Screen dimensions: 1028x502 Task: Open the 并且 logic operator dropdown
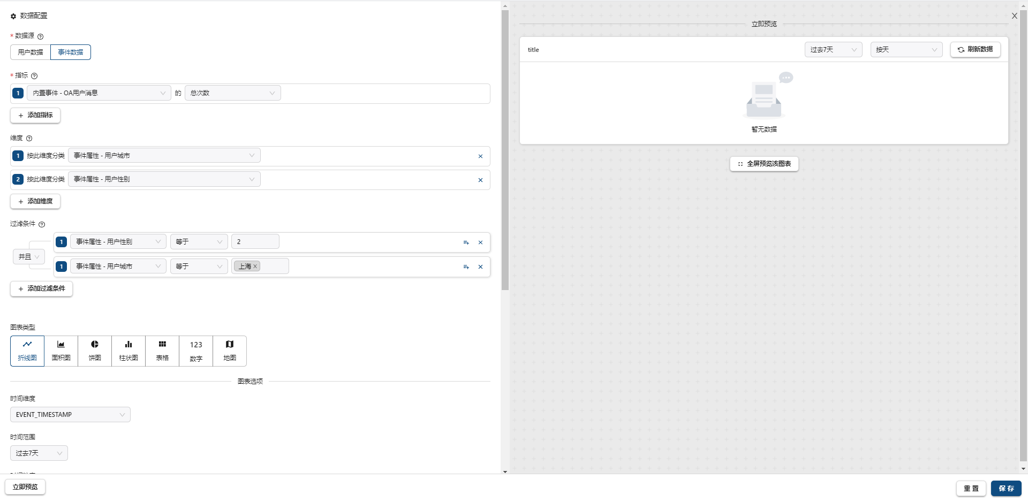click(29, 257)
